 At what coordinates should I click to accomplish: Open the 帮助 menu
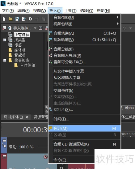pos(103,11)
